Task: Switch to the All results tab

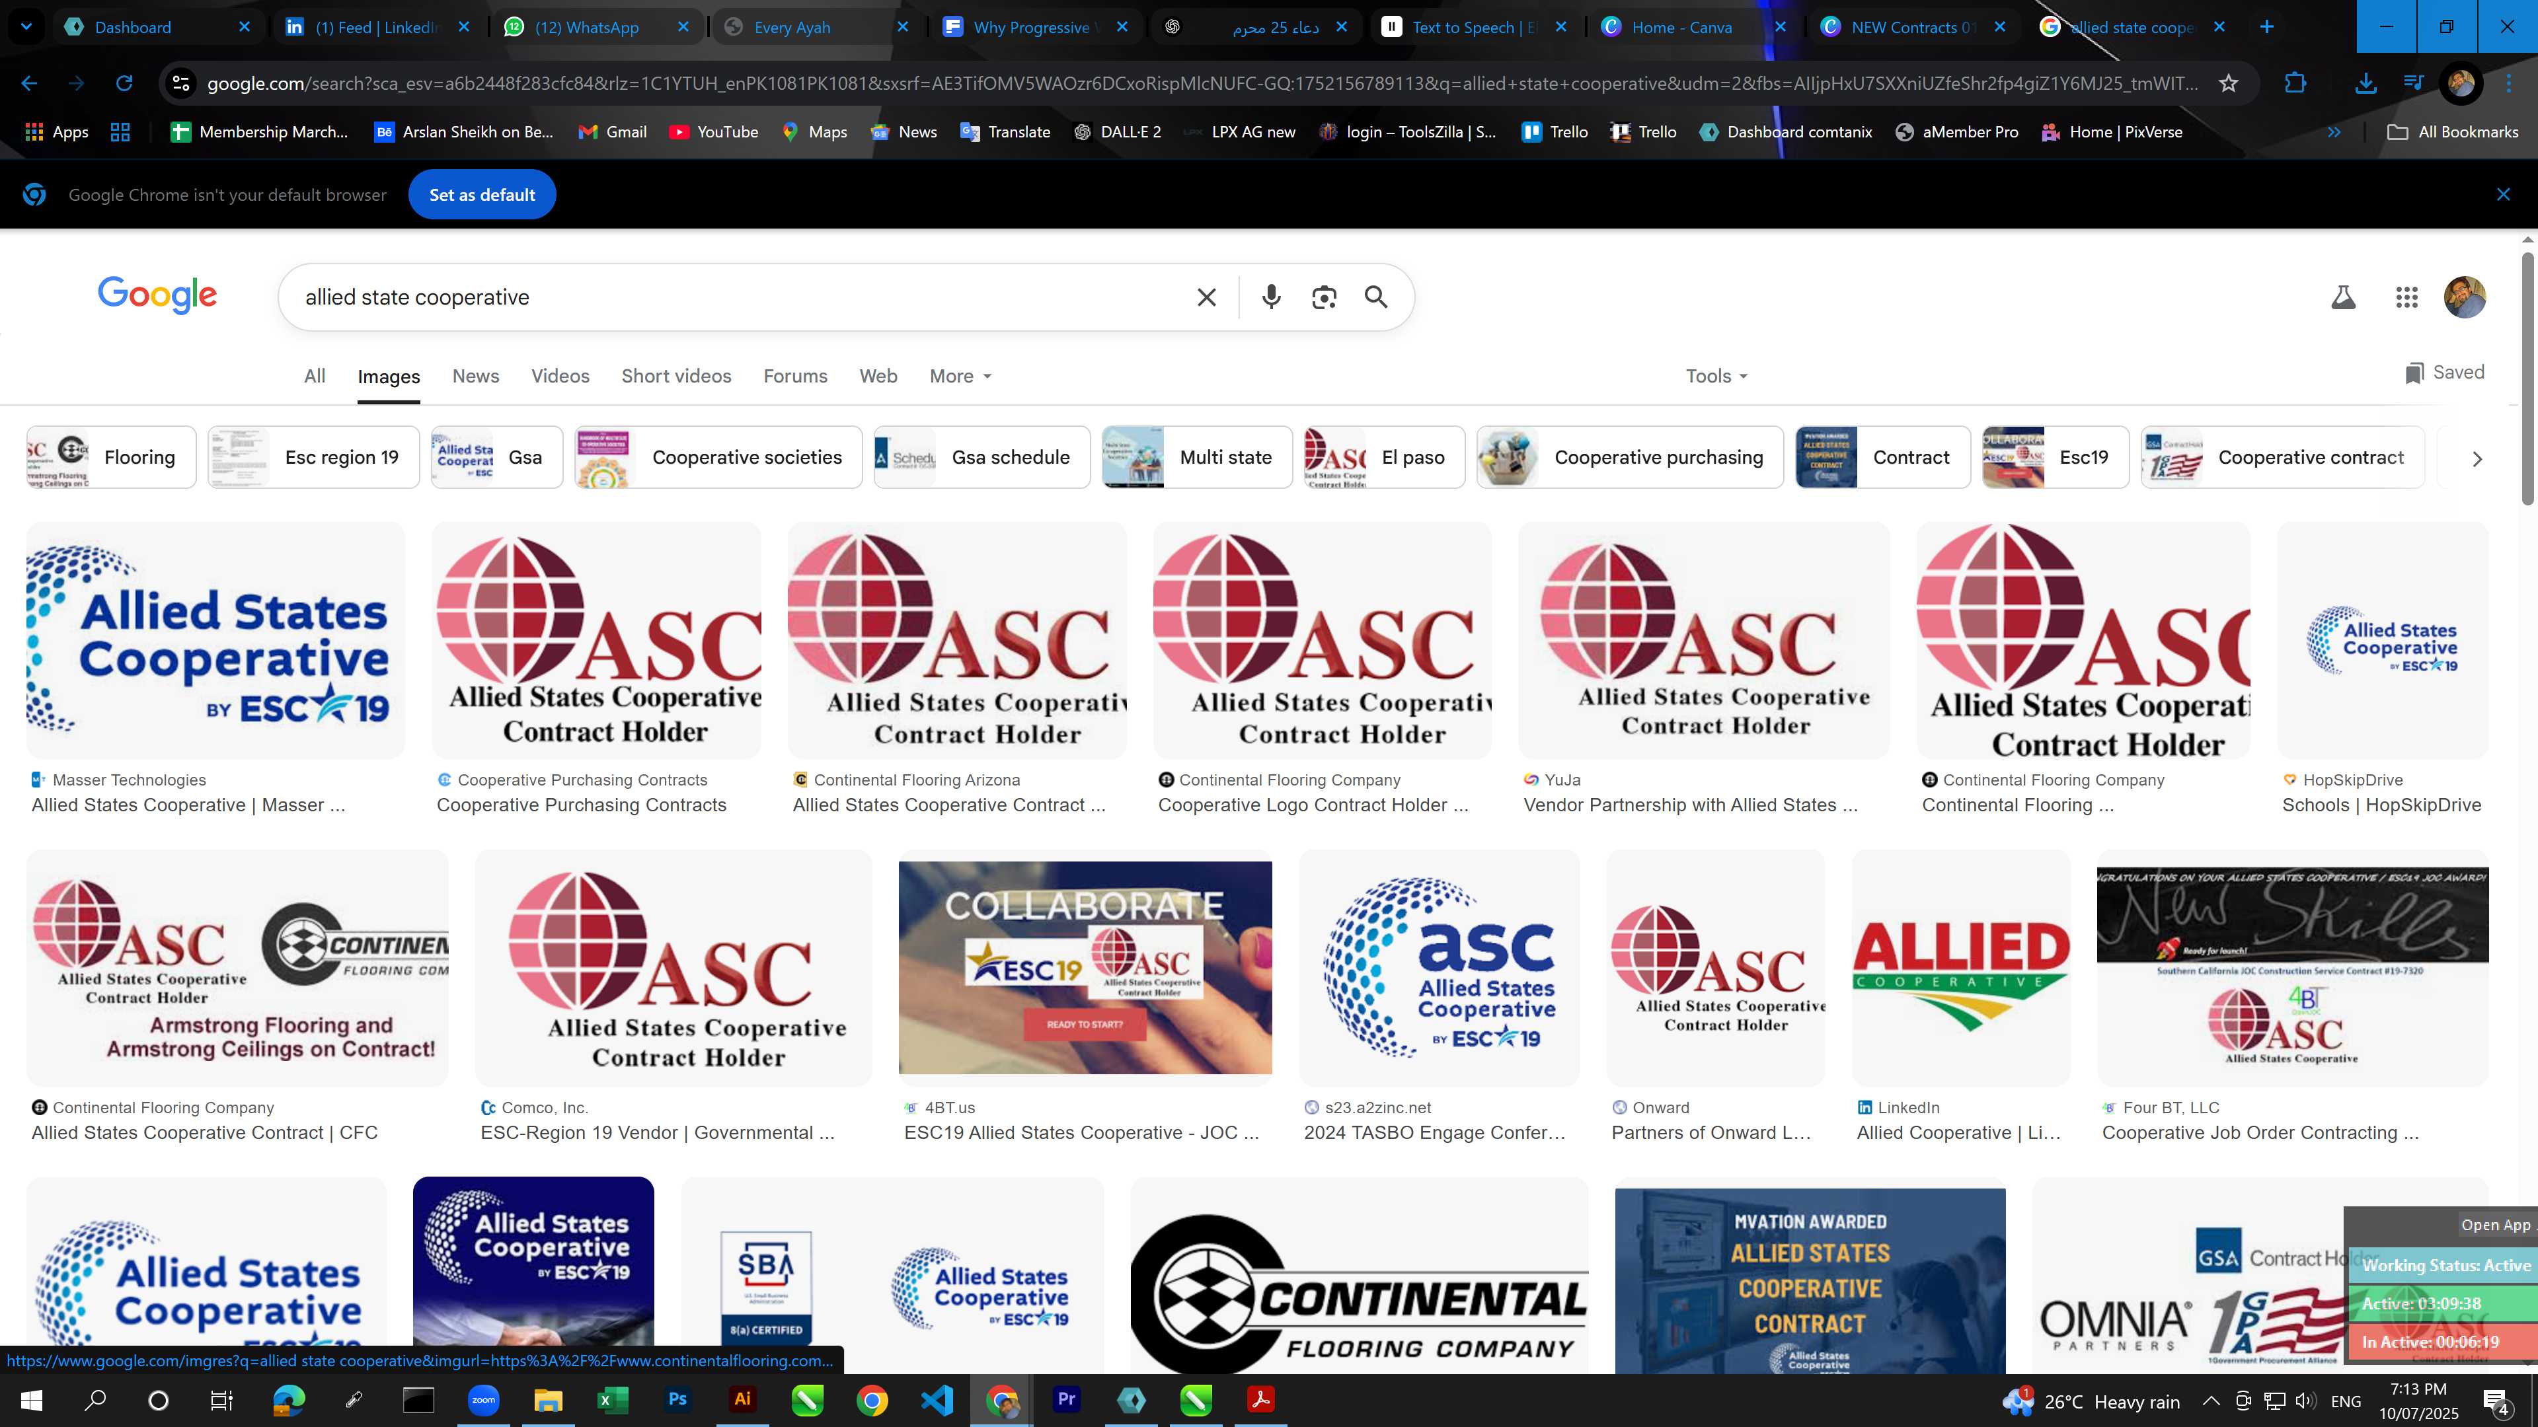Action: [315, 376]
